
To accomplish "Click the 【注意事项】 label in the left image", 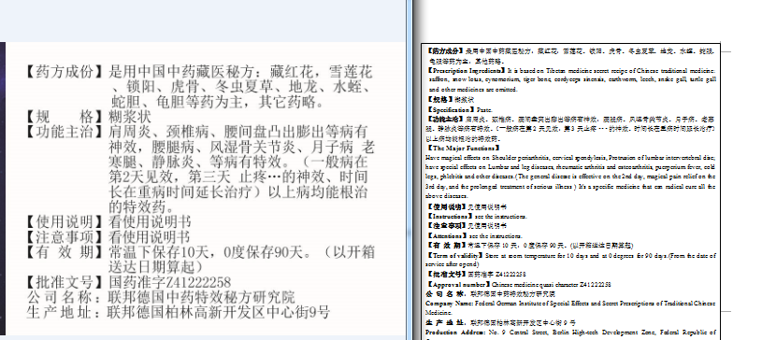I will point(65,237).
